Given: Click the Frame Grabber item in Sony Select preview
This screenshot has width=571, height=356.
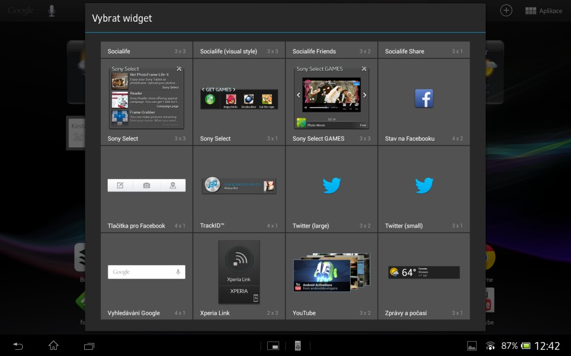Looking at the screenshot, I should tap(146, 118).
